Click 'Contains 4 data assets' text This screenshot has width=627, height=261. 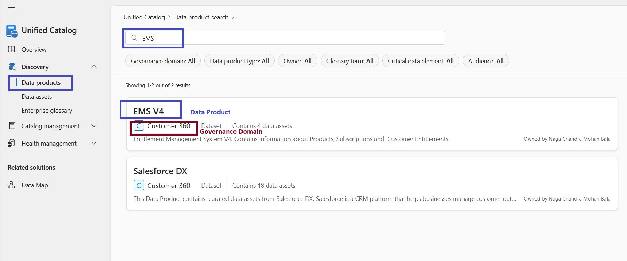pos(262,126)
